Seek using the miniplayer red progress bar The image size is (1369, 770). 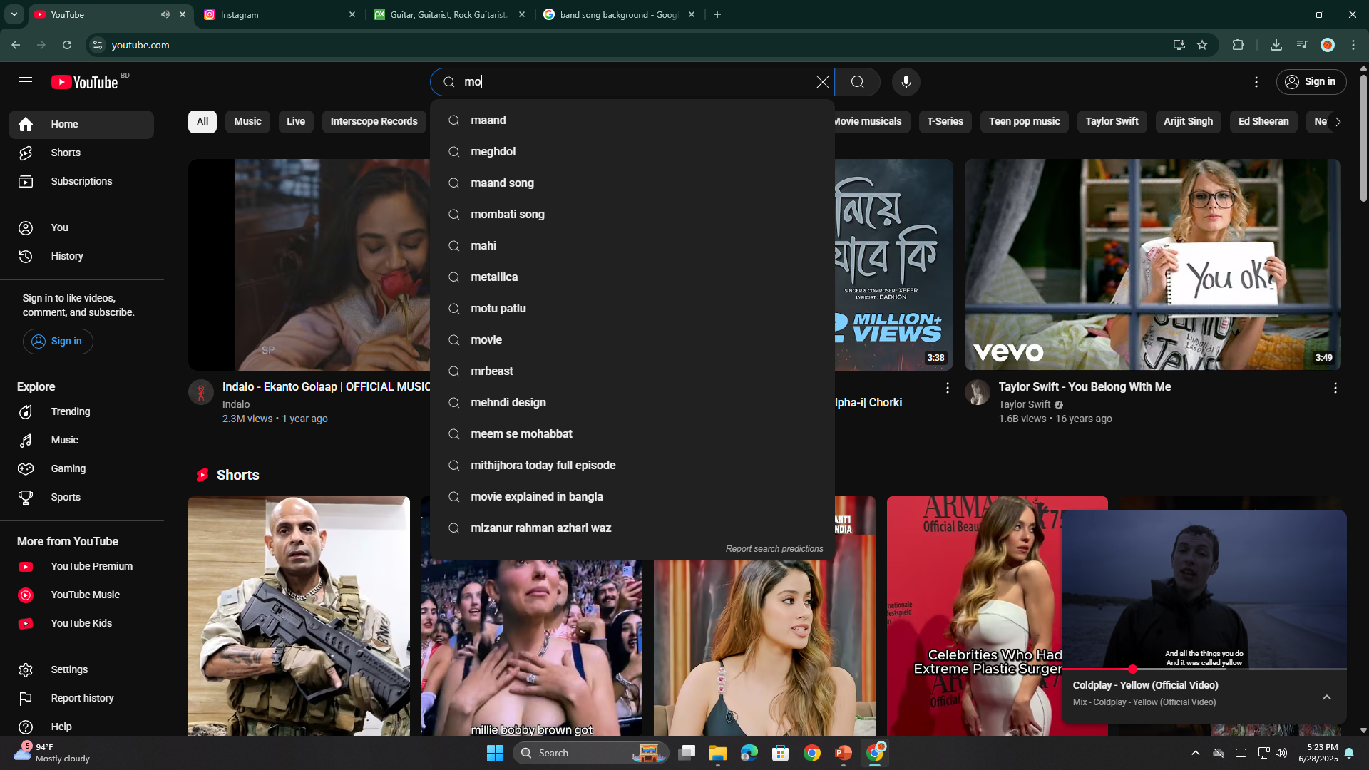1204,669
